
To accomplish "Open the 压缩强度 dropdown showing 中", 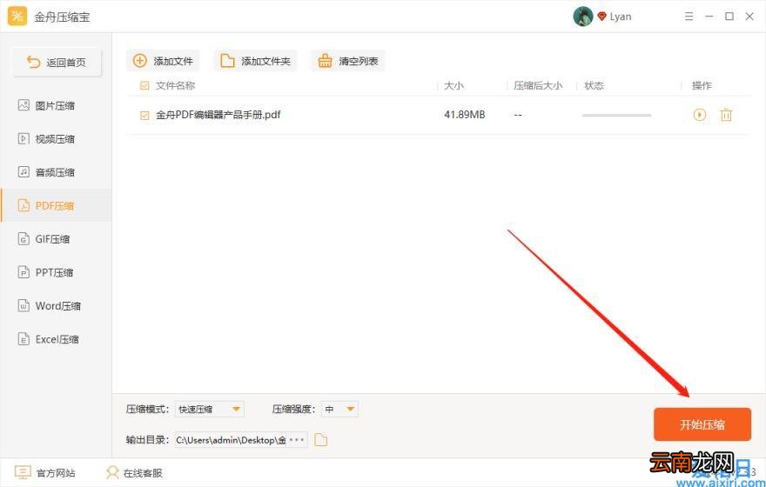I will [x=340, y=410].
